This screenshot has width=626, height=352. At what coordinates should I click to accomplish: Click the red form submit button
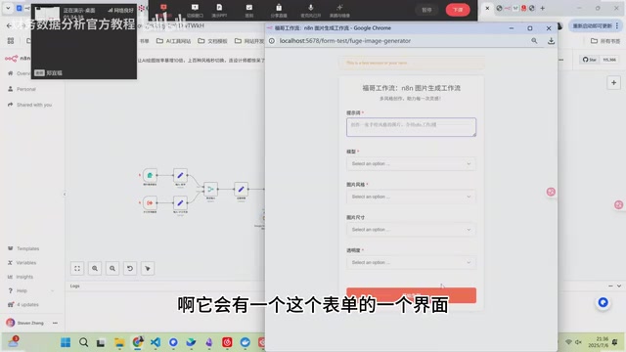411,295
